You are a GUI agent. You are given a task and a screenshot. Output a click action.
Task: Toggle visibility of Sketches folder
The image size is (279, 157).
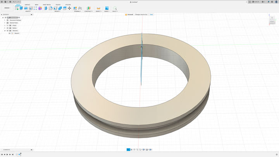coord(7,31)
